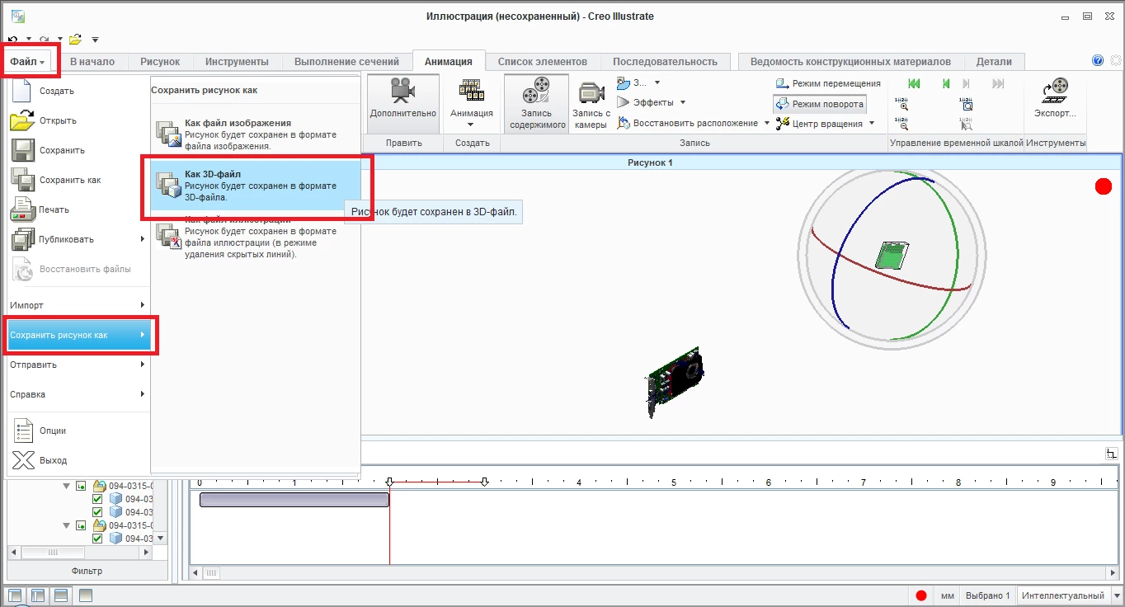Click the second arrow marker on timeline ruler
The height and width of the screenshot is (607, 1125).
pyautogui.click(x=484, y=482)
